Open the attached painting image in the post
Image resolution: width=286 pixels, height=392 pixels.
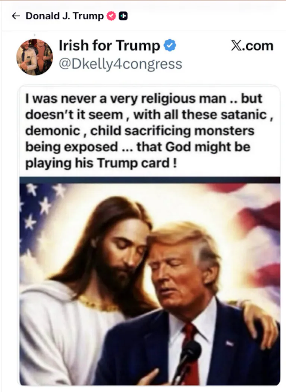pos(150,281)
